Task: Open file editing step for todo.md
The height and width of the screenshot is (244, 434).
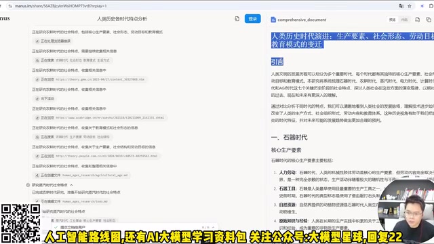Action: click(72, 201)
